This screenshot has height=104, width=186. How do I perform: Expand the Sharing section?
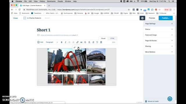coord(159,46)
